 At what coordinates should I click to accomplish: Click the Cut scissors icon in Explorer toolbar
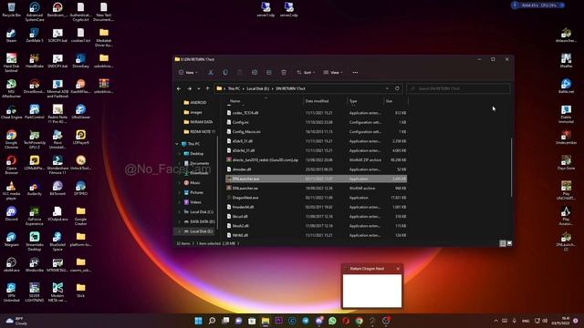(211, 73)
